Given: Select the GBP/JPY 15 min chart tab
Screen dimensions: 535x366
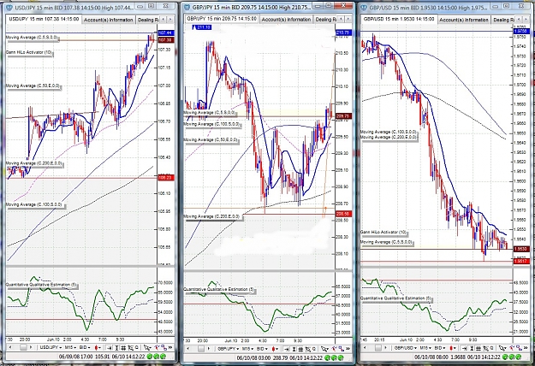Looking at the screenshot, I should pyautogui.click(x=222, y=19).
